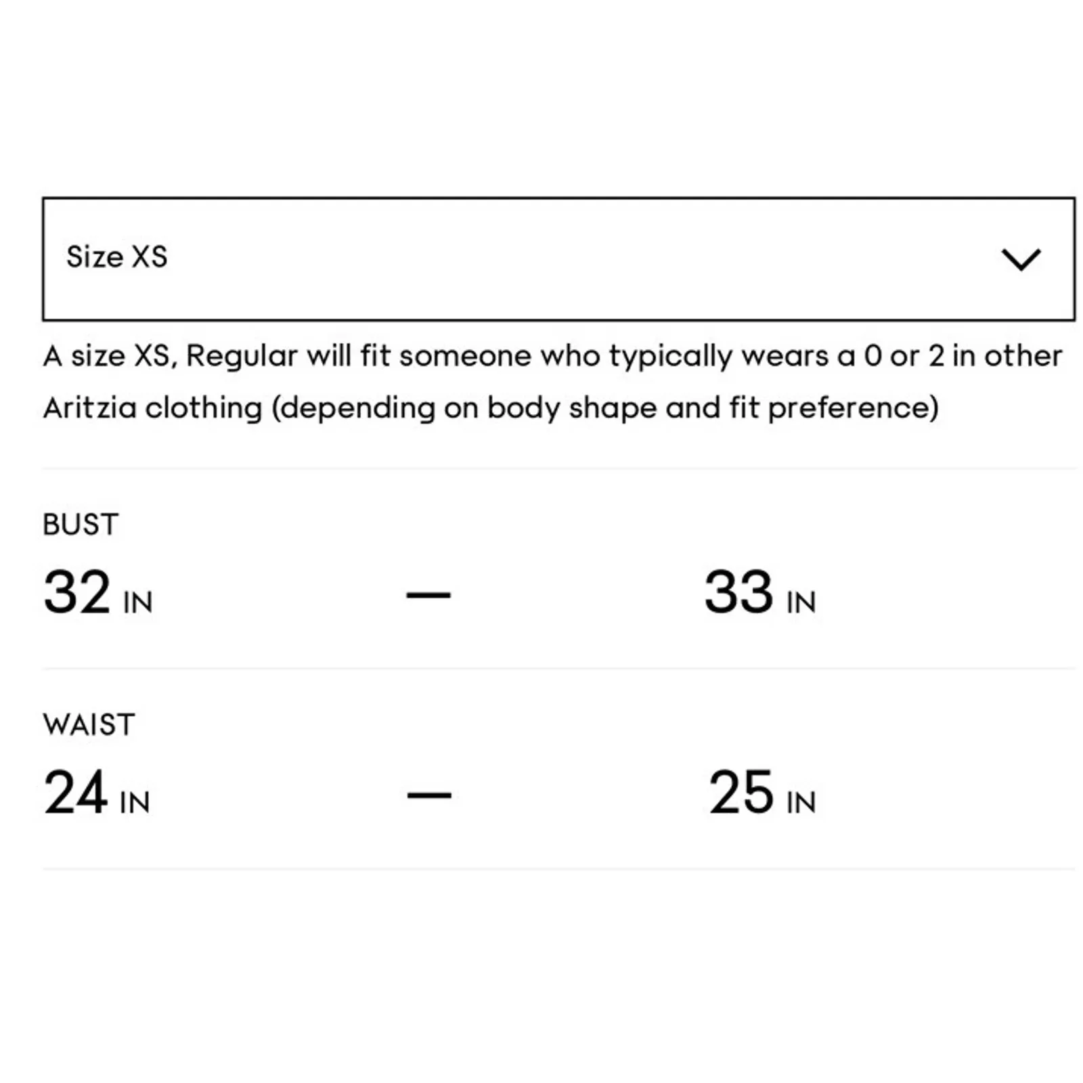The width and height of the screenshot is (1083, 1083).
Task: Select the size description paragraph text
Action: coord(551,382)
